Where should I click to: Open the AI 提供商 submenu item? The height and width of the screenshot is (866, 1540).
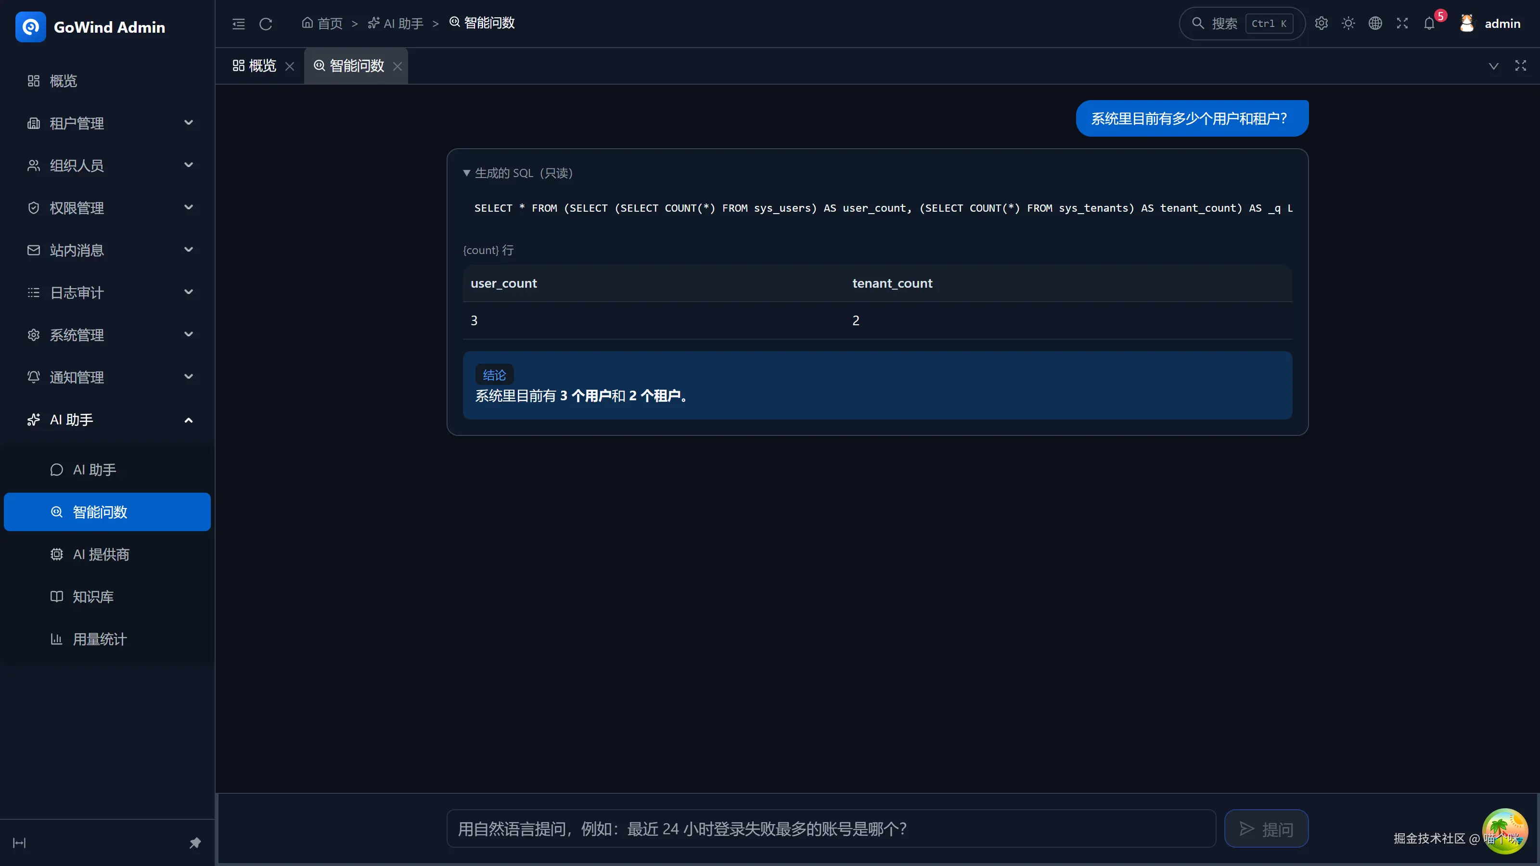click(x=108, y=555)
